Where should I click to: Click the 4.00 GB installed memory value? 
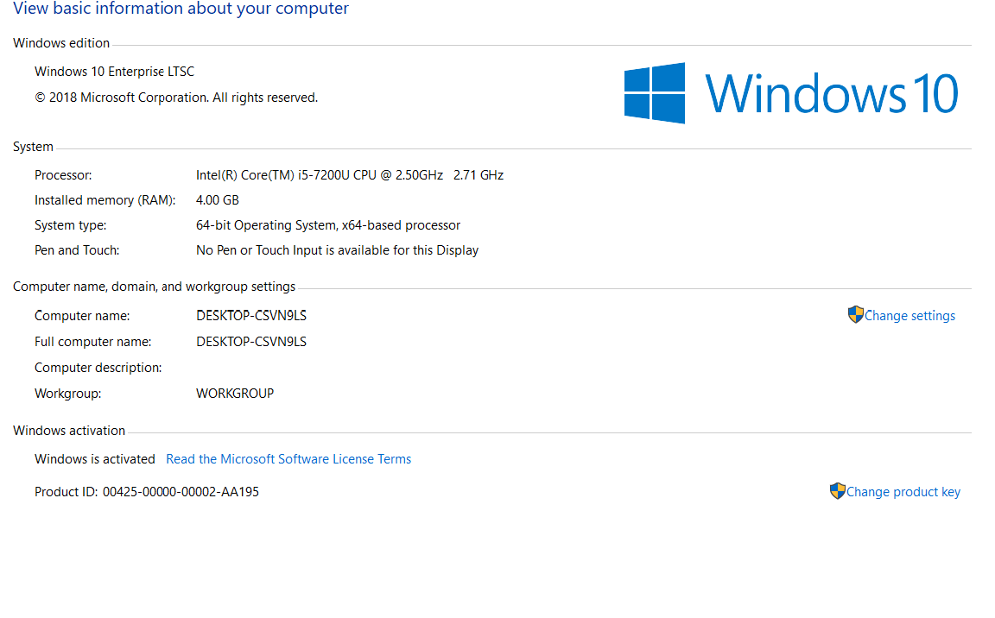218,200
